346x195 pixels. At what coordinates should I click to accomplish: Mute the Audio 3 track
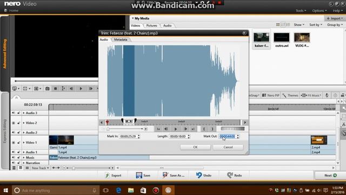[x=13, y=113]
